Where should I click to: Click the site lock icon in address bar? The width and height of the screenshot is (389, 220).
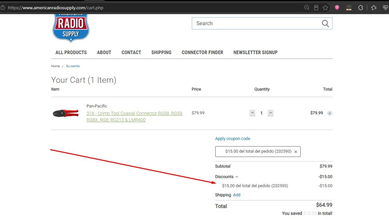[3, 8]
